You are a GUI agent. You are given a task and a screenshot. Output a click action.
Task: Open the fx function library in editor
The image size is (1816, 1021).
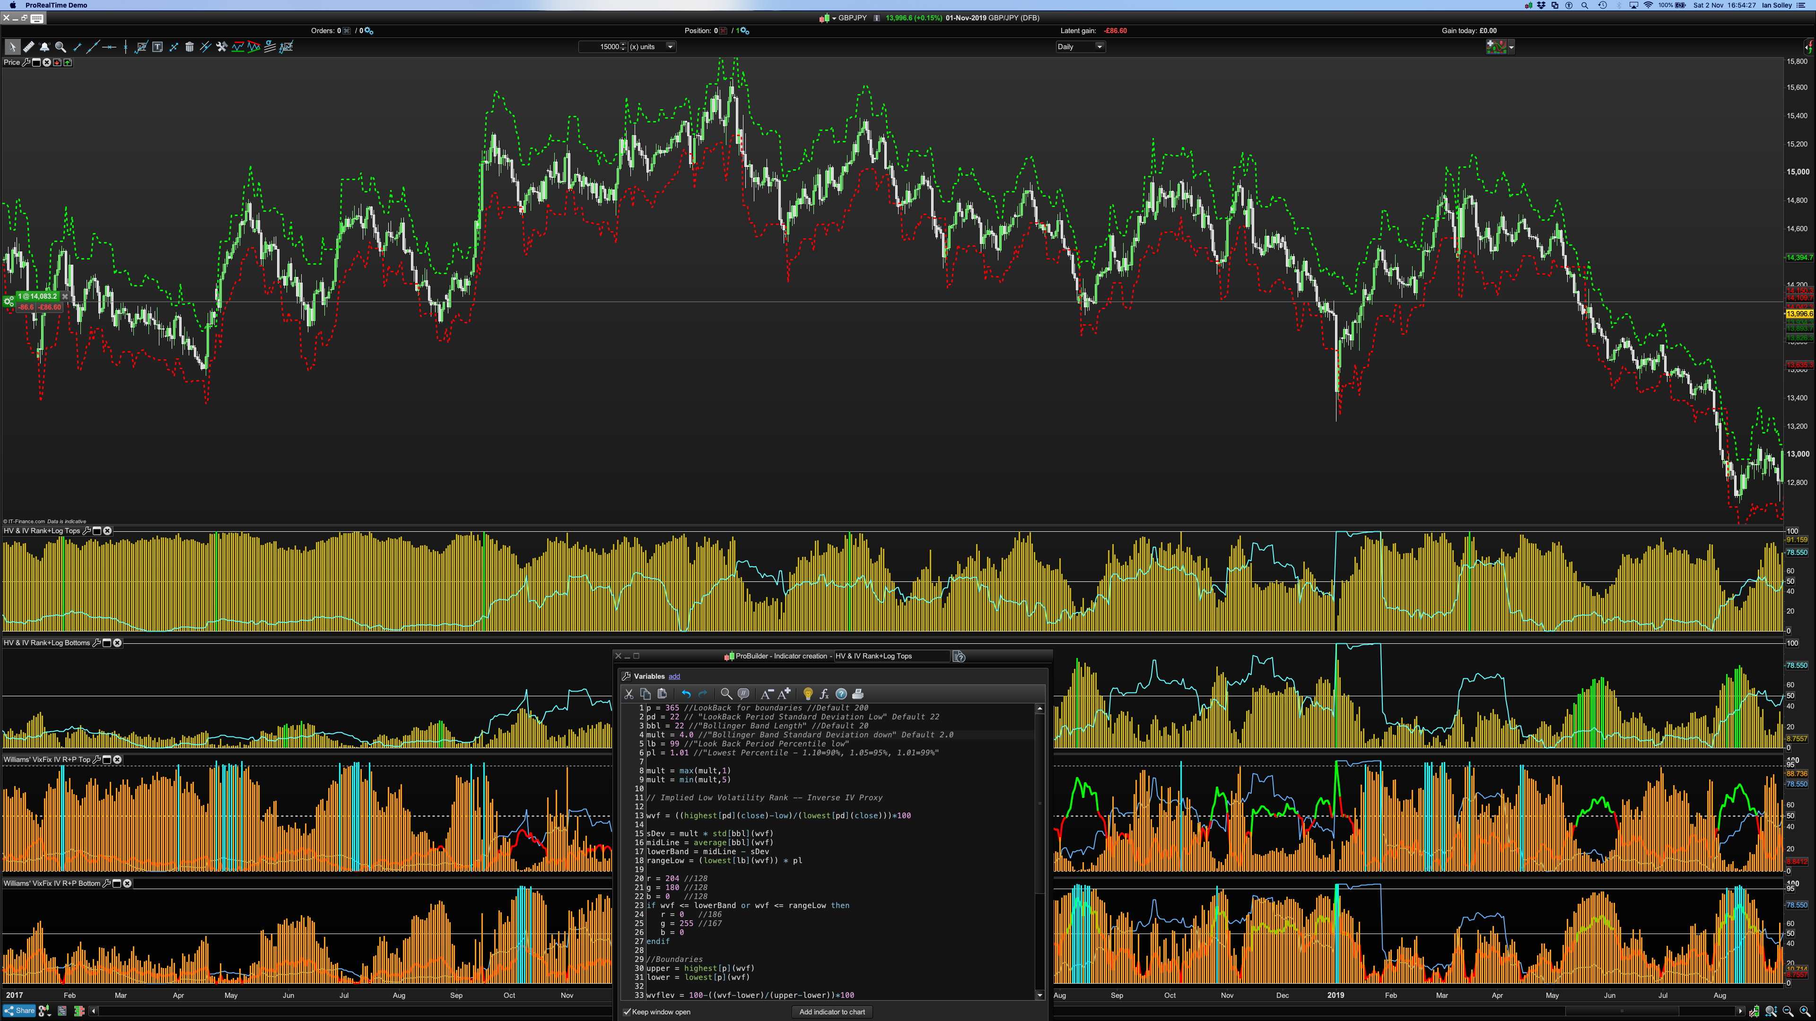pyautogui.click(x=824, y=694)
